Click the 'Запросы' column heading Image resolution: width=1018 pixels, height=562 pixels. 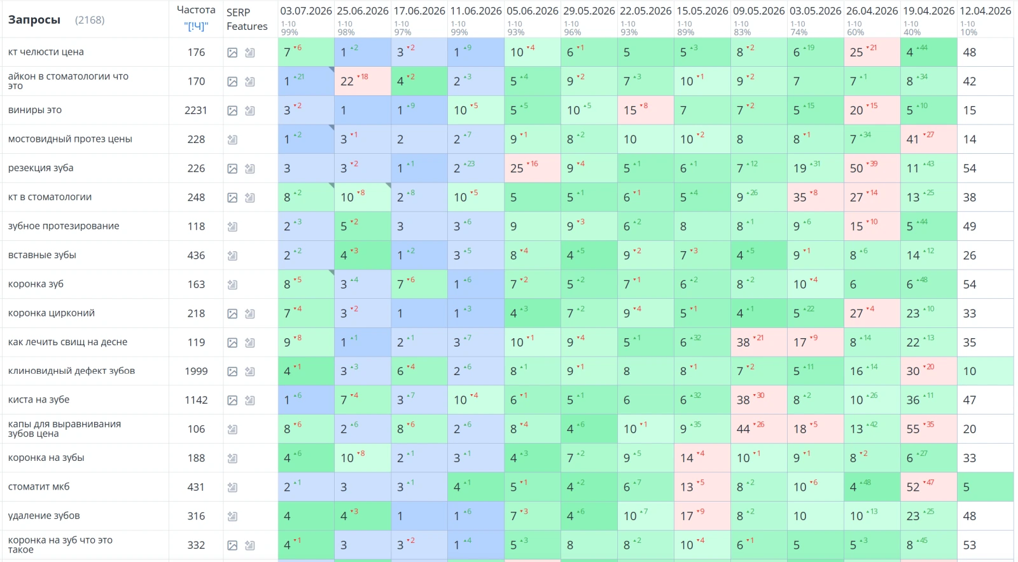34,20
